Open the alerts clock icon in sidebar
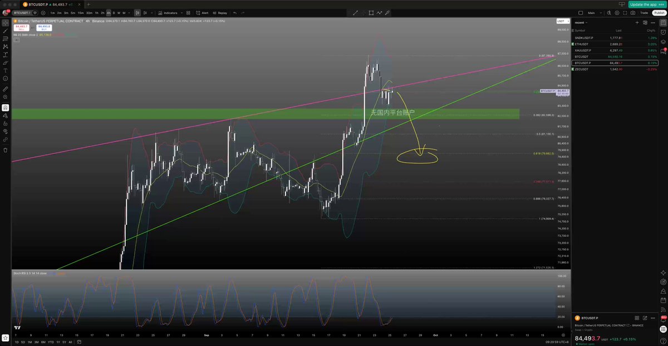The height and width of the screenshot is (346, 668). [663, 32]
